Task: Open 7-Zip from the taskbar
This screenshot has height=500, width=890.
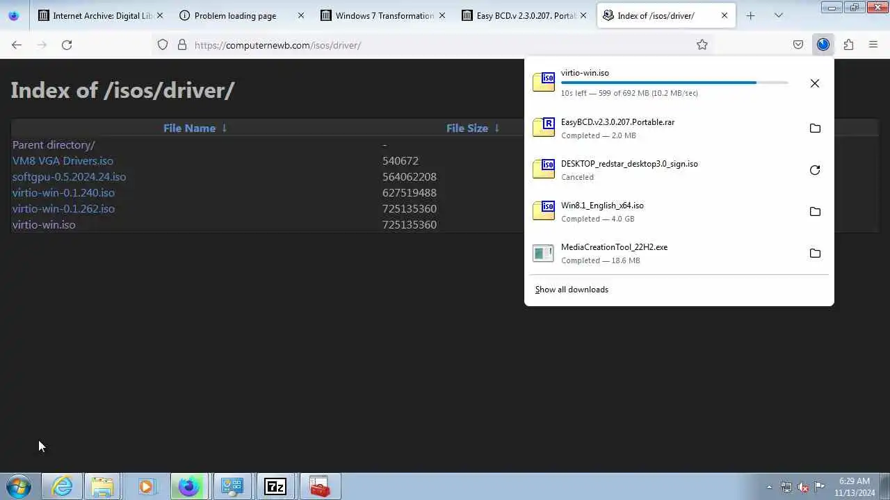Action: coord(275,487)
